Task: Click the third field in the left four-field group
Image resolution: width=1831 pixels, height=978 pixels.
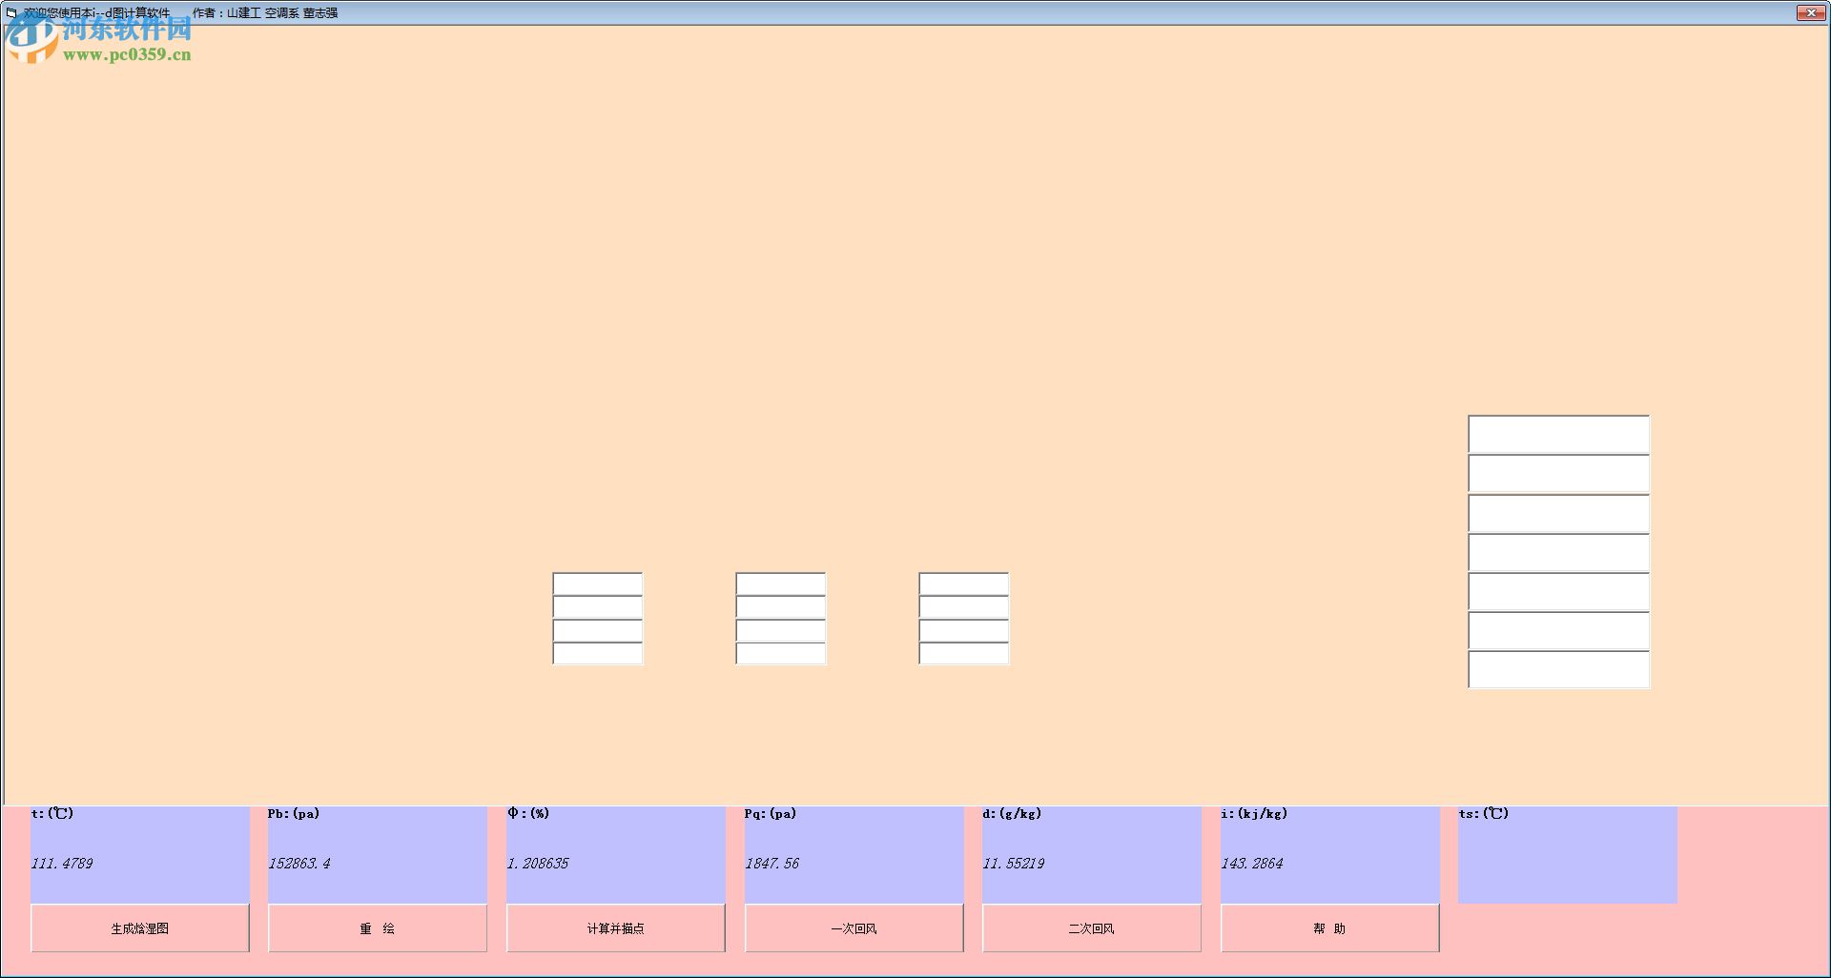Action: click(598, 630)
